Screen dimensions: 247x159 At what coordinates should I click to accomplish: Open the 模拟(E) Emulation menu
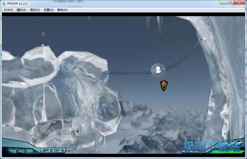point(21,10)
